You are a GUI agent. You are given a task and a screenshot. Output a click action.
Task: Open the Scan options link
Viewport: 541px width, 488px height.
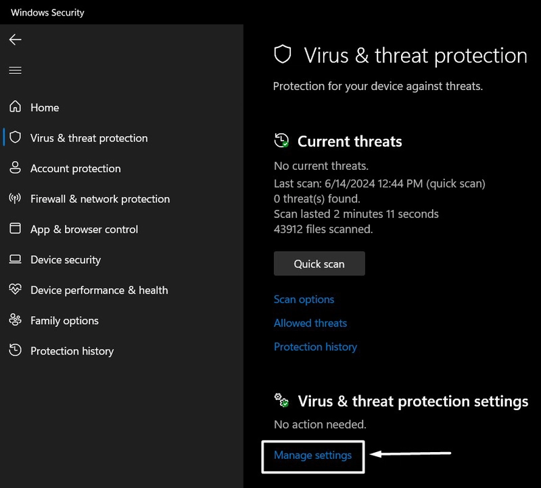(x=304, y=299)
